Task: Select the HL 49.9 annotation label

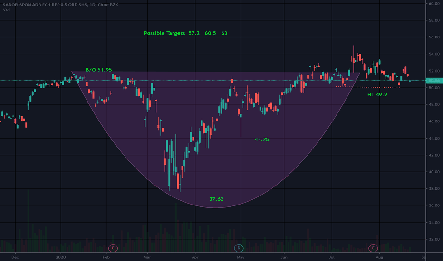Action: click(x=377, y=95)
